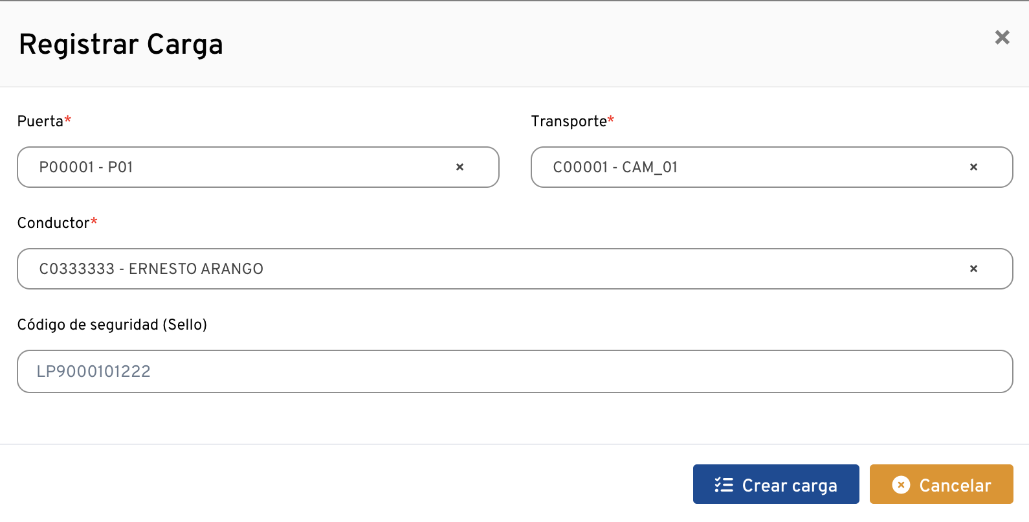Clear the Transporte selection C00001 - CAM_01
1029x522 pixels.
973,167
